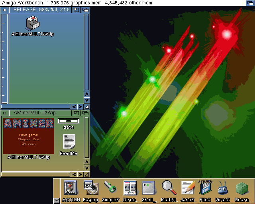Click the AMInerMULTI2Wip window zoom gadget

coord(76,113)
